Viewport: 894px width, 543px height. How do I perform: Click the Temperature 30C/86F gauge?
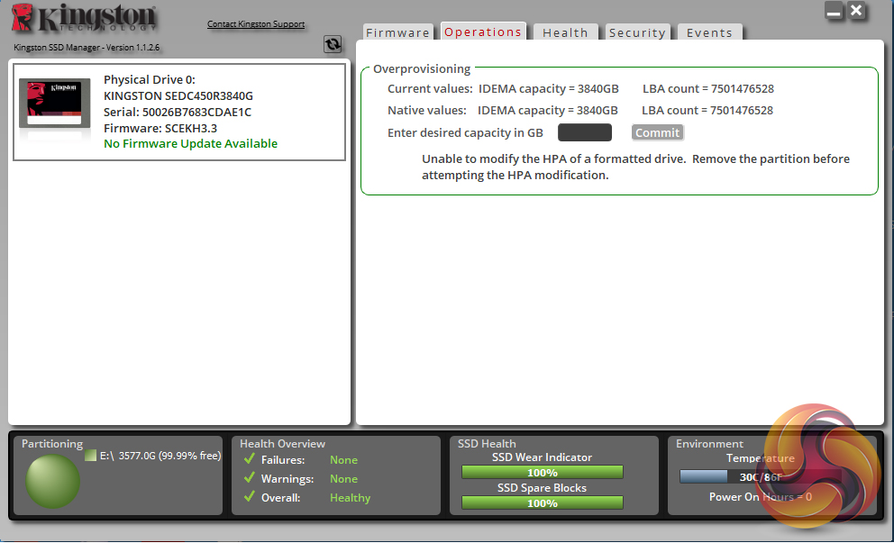tap(760, 477)
